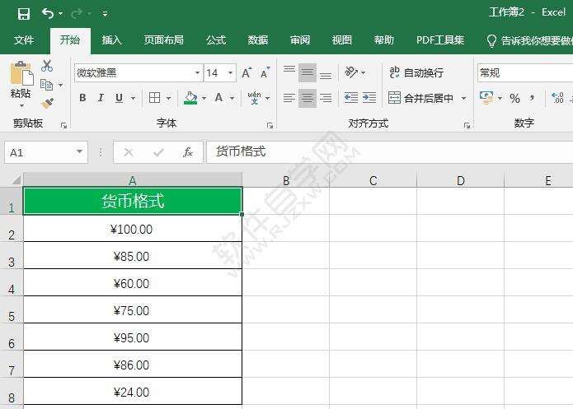Increase decimal places

(x=557, y=98)
